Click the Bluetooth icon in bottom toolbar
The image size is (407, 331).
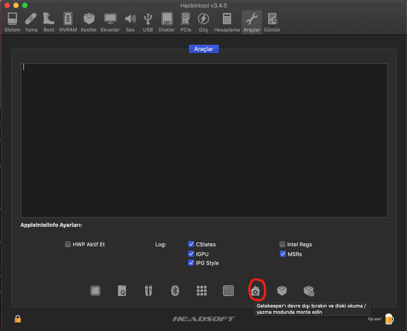point(175,291)
